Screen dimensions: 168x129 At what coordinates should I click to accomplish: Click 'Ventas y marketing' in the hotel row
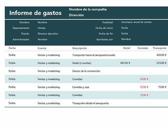(49, 63)
